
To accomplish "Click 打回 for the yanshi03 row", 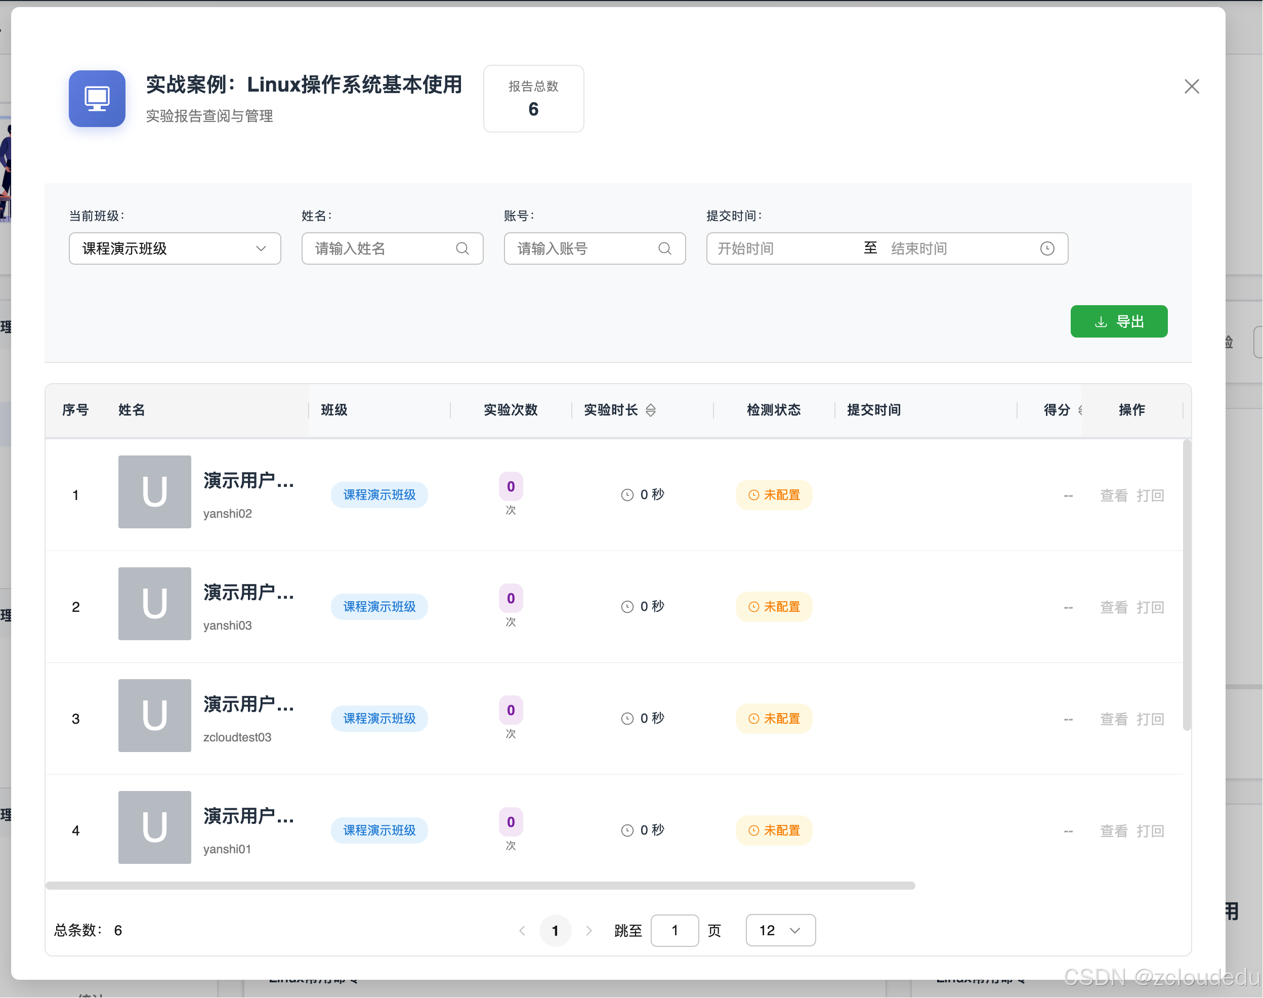I will (x=1150, y=607).
